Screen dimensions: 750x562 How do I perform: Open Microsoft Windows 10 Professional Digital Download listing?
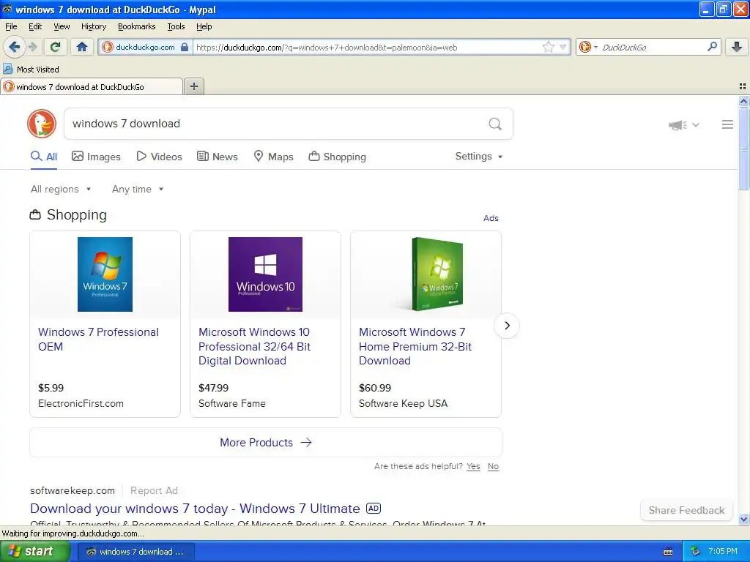(x=254, y=346)
